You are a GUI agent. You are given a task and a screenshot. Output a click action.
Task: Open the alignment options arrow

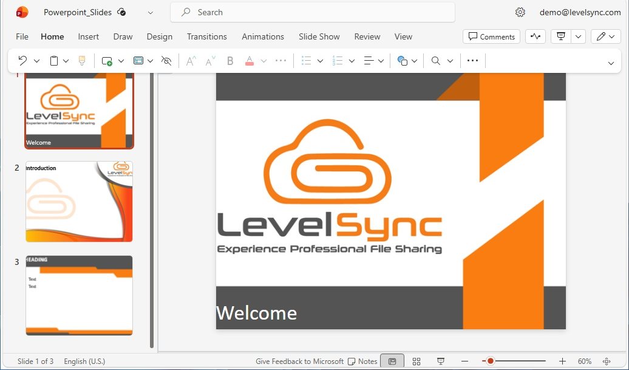point(381,61)
